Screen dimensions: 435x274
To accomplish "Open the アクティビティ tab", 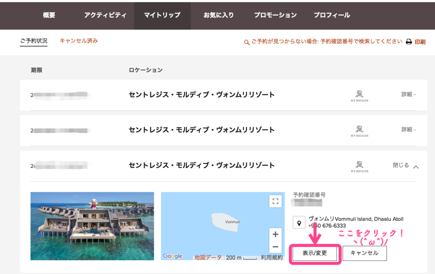I will tap(105, 15).
